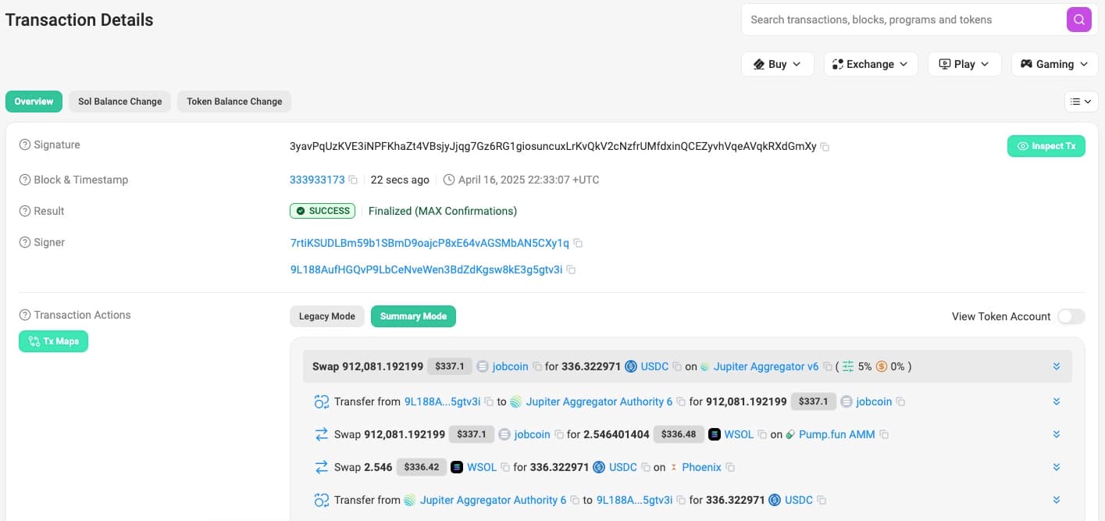1105x521 pixels.
Task: Click the purple search magnifier button
Action: pyautogui.click(x=1078, y=20)
